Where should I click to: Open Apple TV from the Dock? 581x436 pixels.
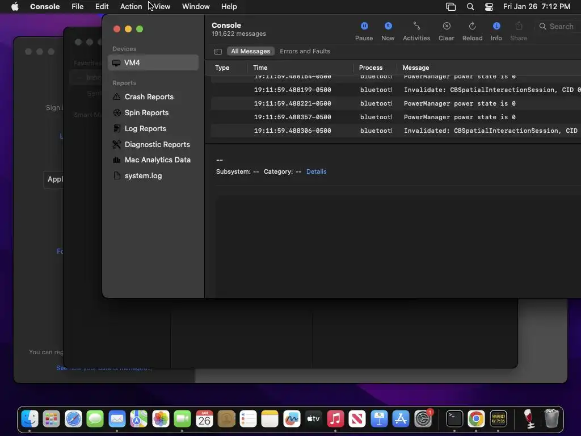(313, 419)
